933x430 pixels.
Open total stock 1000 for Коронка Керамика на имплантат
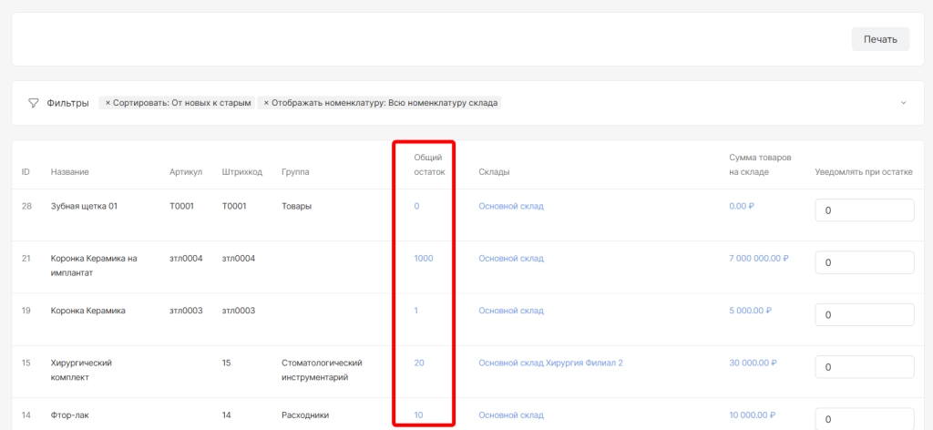click(423, 259)
